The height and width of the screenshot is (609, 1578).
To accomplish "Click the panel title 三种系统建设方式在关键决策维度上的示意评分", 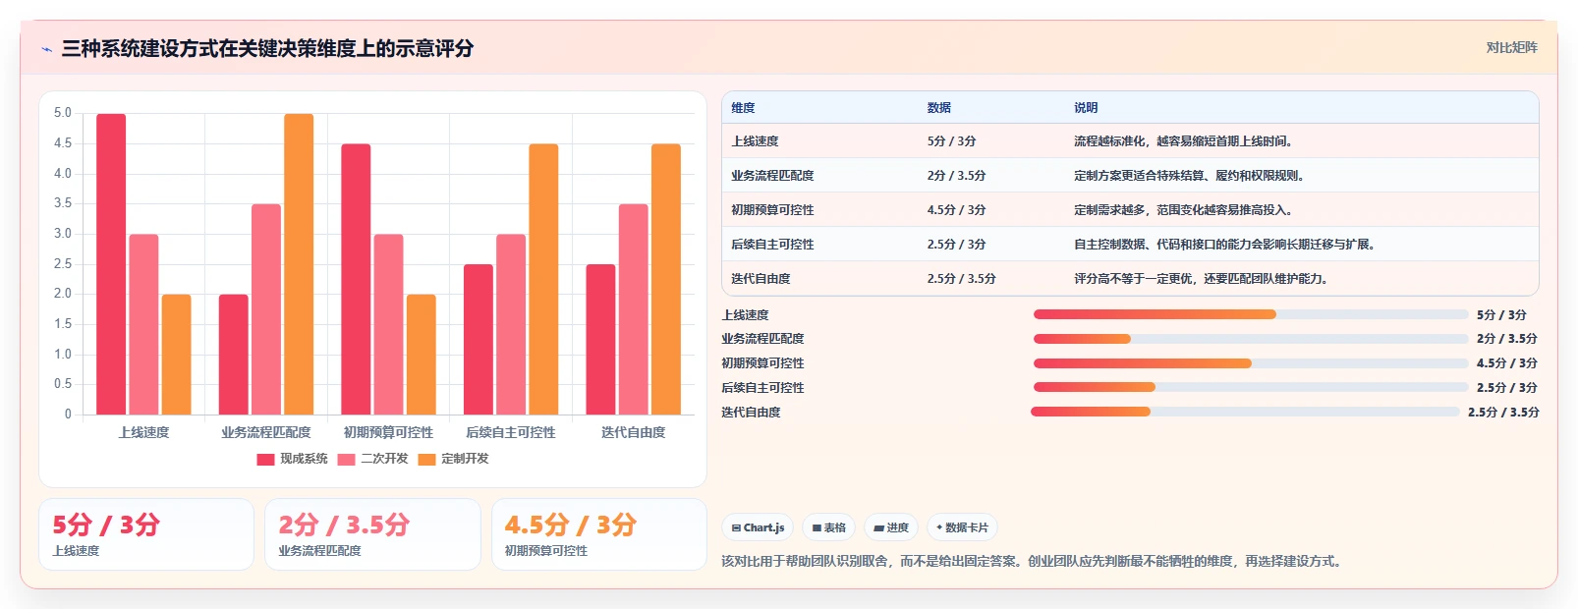I will click(267, 49).
